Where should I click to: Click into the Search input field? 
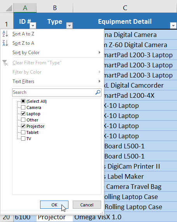pos(54,92)
